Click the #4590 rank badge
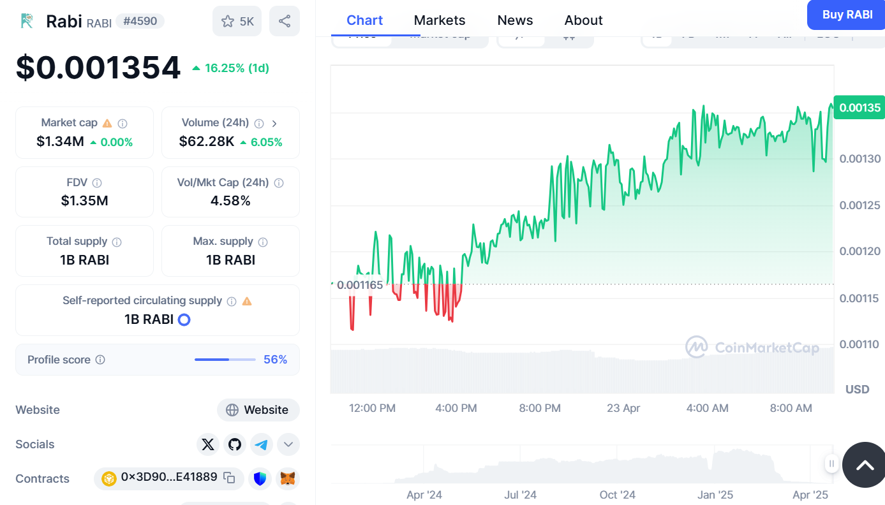This screenshot has height=505, width=885. coord(140,21)
